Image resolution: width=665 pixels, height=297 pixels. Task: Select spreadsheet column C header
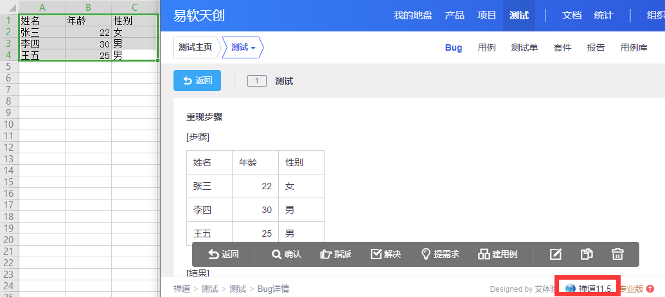(x=135, y=7)
